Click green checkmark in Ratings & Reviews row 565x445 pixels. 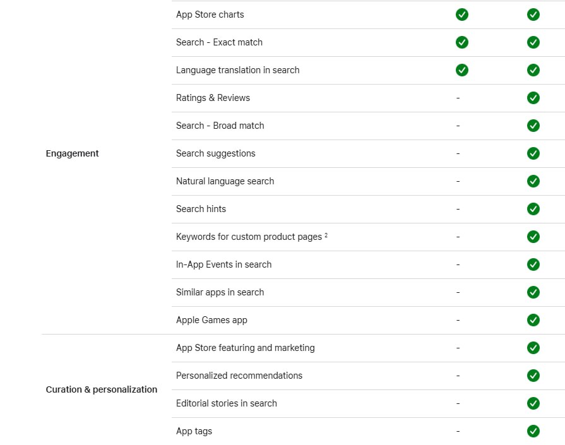pyautogui.click(x=533, y=98)
